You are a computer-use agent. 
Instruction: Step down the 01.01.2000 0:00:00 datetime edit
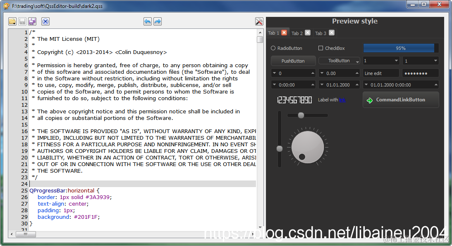(x=366, y=85)
